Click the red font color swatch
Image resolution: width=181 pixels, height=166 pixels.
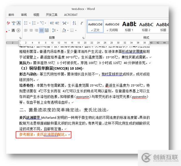tap(7, 32)
